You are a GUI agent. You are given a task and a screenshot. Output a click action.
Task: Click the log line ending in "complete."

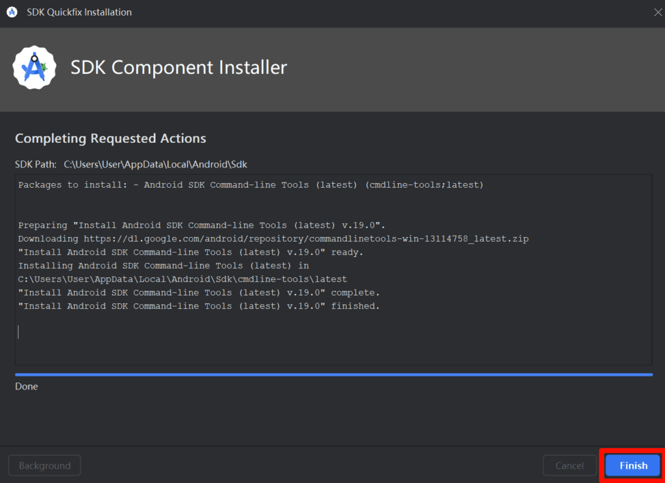(x=199, y=292)
